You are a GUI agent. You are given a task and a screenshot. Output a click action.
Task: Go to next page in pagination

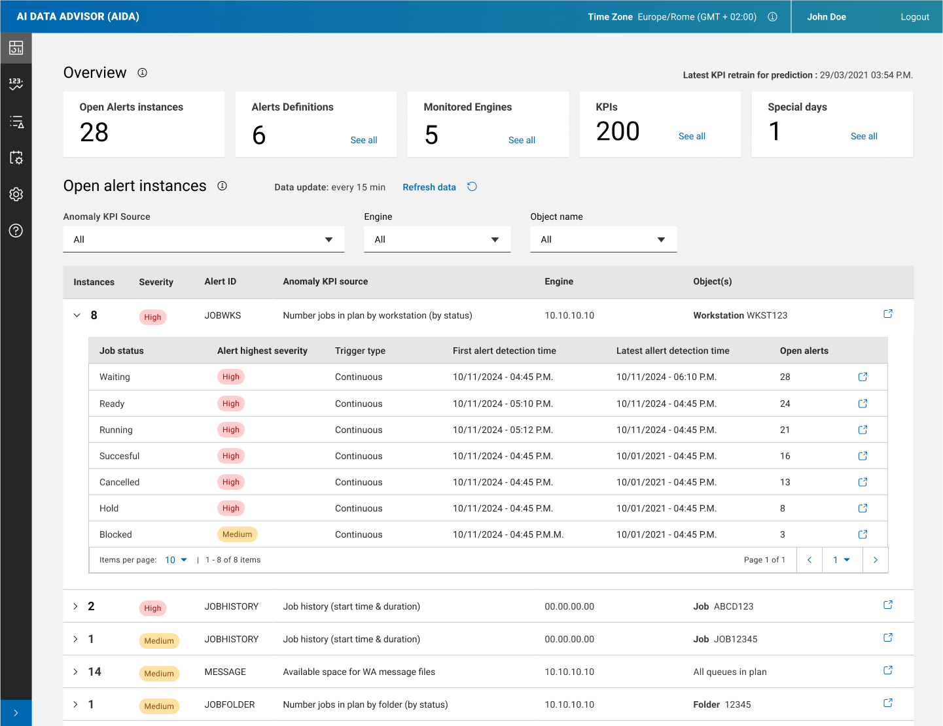[875, 560]
